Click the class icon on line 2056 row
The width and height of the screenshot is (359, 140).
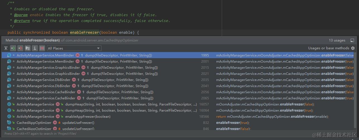[x=9, y=92]
